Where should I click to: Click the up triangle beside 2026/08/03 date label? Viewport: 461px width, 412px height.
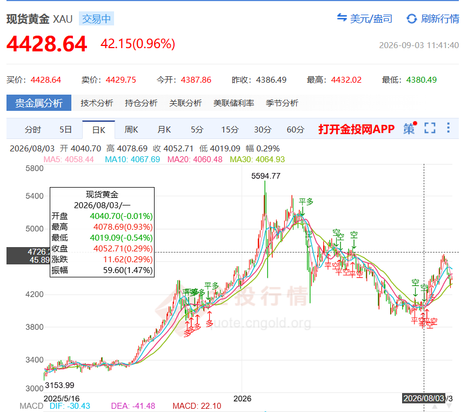click(435, 406)
